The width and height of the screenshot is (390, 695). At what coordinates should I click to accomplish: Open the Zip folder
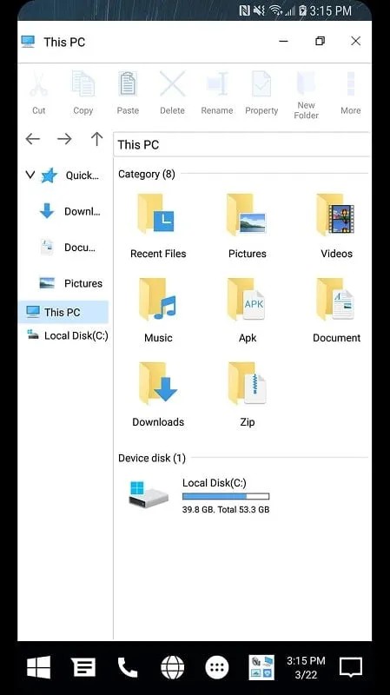click(x=247, y=394)
